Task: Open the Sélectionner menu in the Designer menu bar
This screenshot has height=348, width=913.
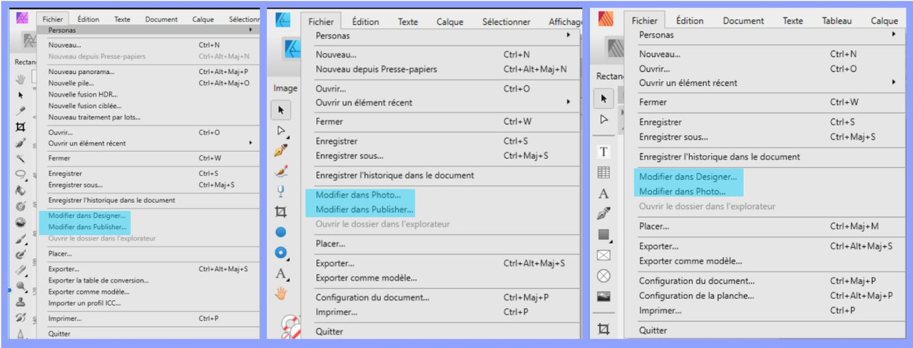Action: click(506, 21)
